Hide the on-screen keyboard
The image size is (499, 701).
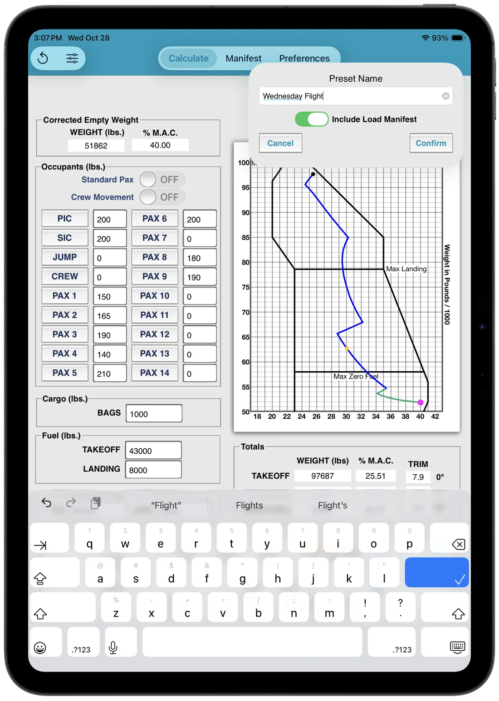445,642
